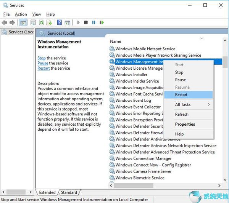Screen dimensions: 229x203
Task: Click the Pause Service toolbar icon
Action: click(x=94, y=22)
